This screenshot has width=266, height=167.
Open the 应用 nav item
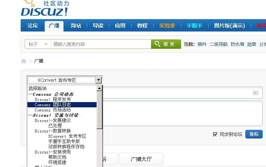click(120, 26)
